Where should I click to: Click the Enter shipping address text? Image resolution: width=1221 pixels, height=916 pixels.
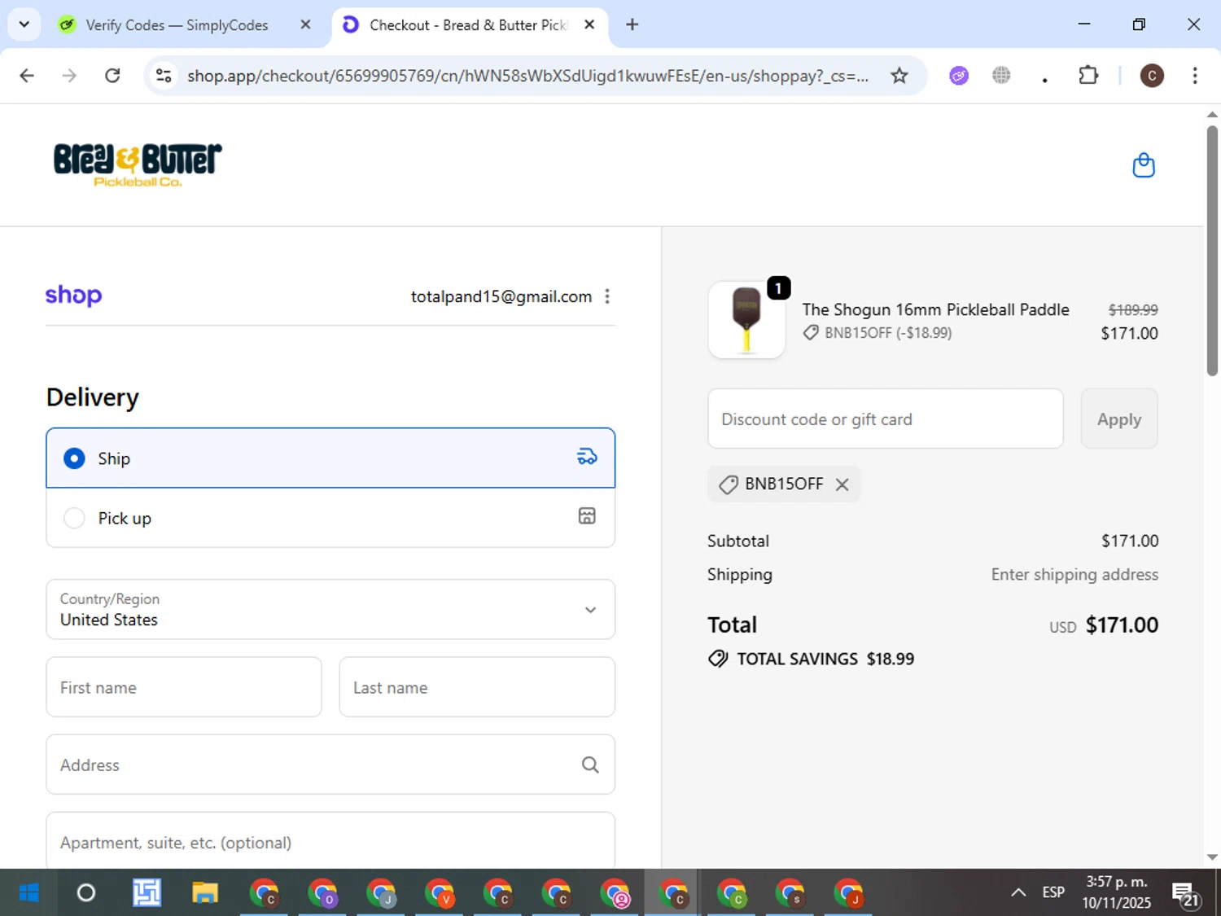pos(1074,574)
